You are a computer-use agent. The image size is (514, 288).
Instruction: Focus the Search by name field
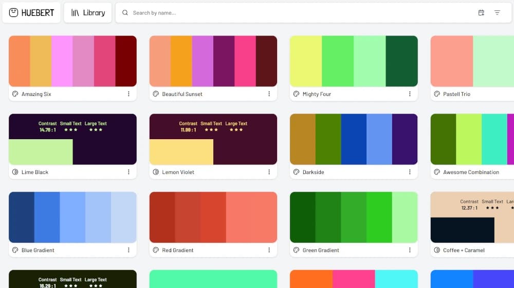pos(298,13)
